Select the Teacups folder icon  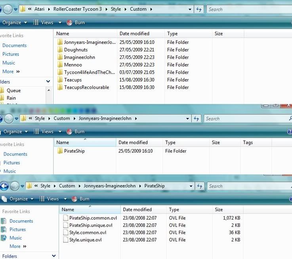pos(60,80)
